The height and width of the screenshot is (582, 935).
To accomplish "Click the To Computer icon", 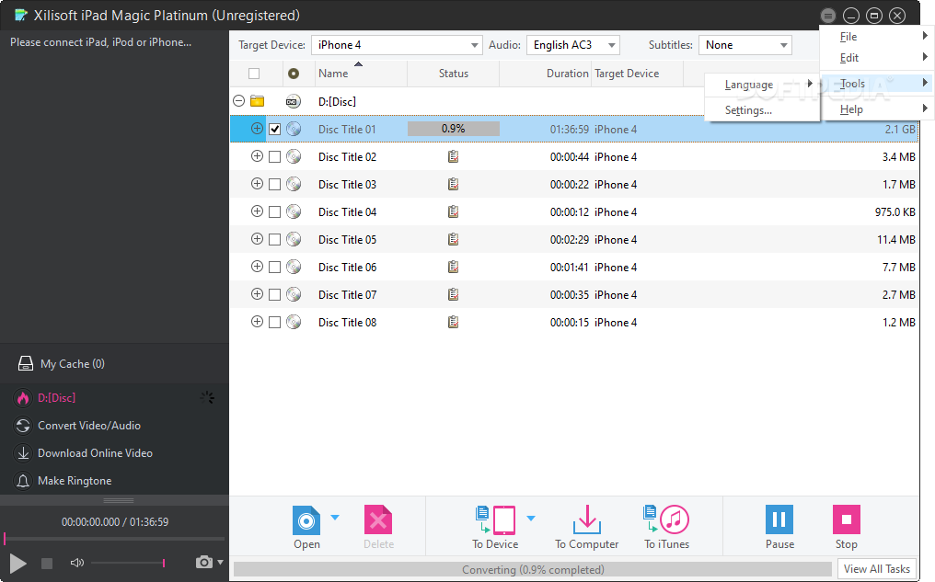I will 587,520.
